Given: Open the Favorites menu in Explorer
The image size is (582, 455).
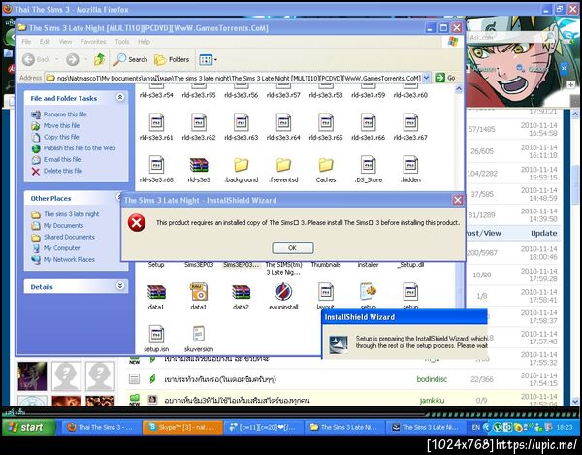Looking at the screenshot, I should point(93,42).
